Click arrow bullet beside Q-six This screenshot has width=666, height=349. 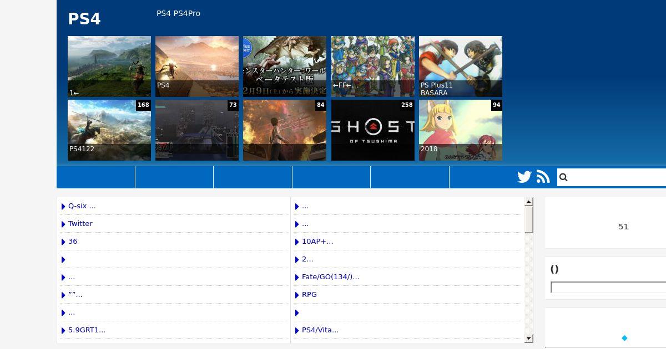(63, 207)
